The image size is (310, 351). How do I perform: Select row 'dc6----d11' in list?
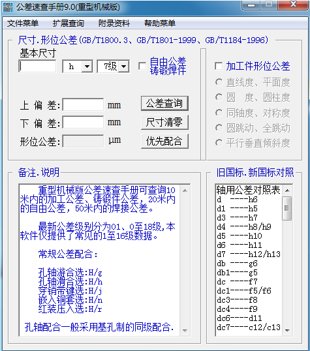click(240, 318)
